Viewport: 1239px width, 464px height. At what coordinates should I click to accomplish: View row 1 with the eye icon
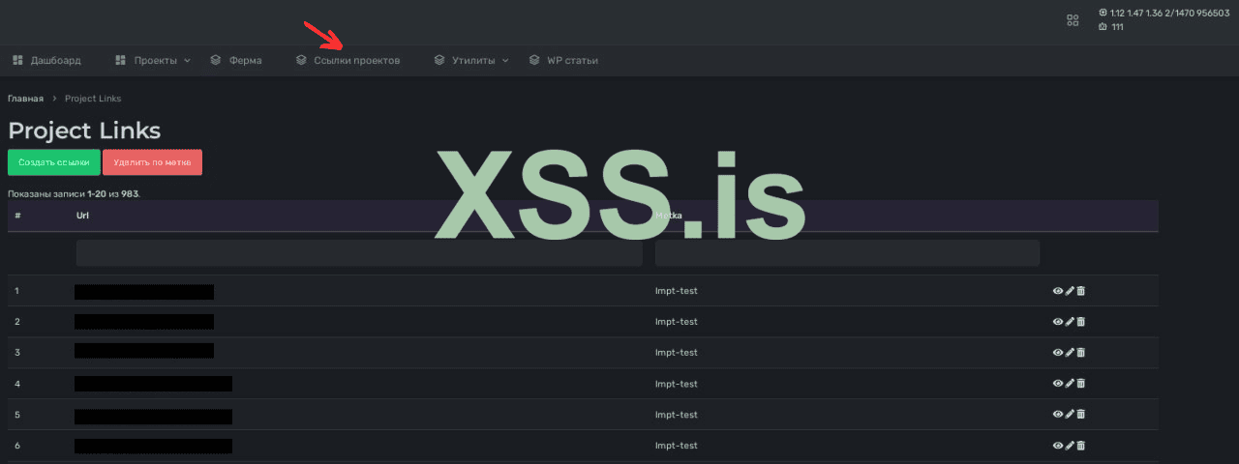point(1058,291)
